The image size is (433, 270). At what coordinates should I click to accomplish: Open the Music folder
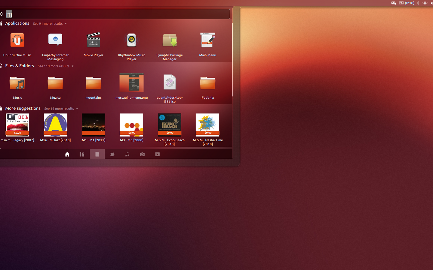pyautogui.click(x=17, y=87)
